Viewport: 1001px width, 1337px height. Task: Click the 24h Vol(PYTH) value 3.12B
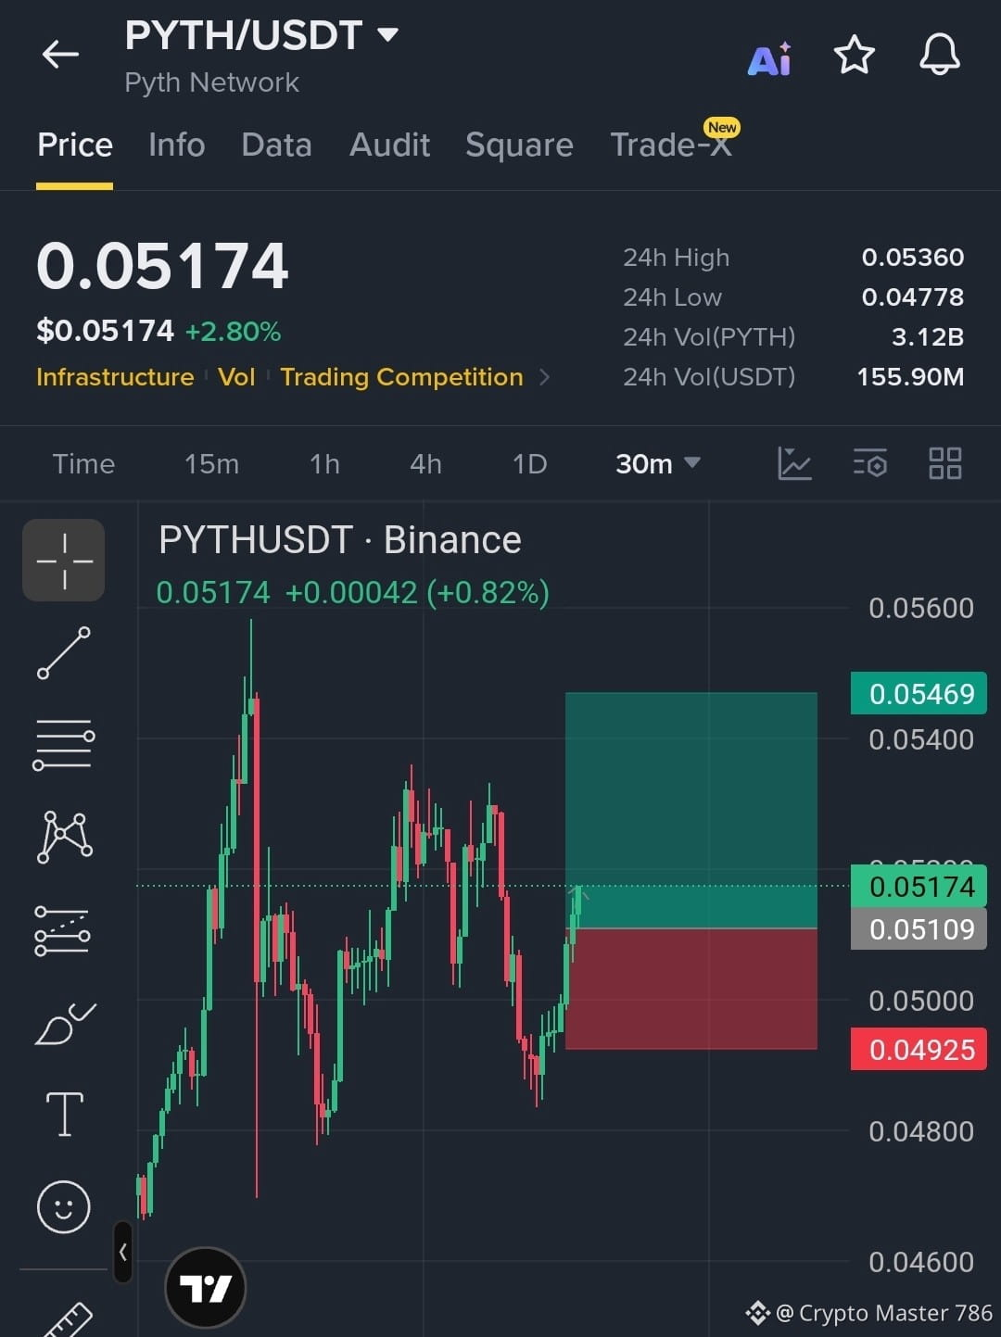(x=928, y=337)
